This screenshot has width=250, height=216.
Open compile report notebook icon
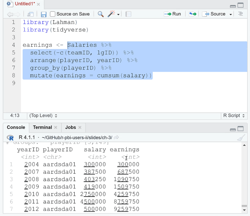pyautogui.click(x=128, y=14)
